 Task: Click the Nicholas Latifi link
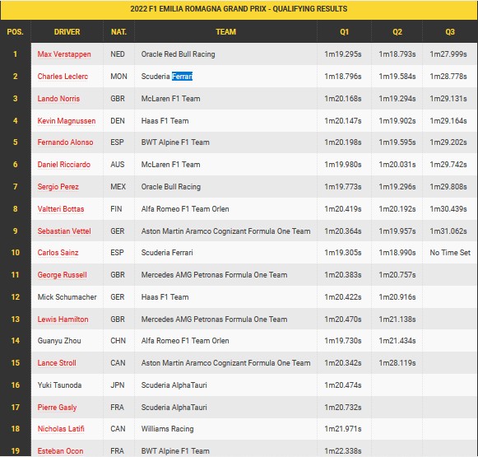61,429
